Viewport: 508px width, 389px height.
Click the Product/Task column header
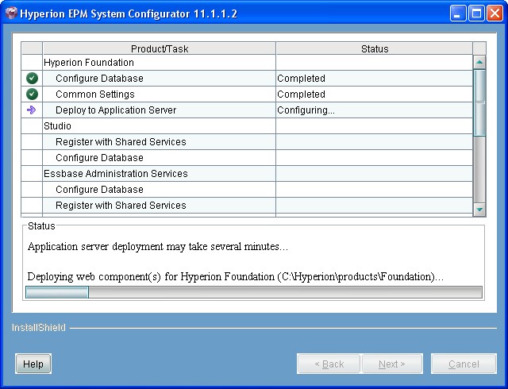159,48
